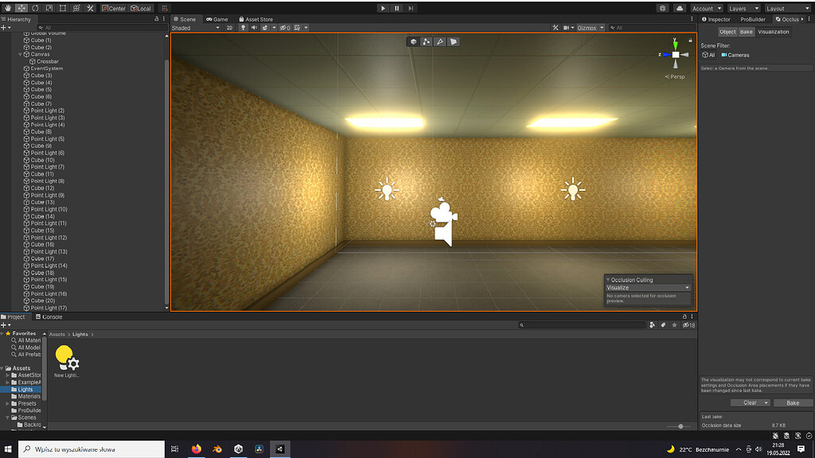815x458 pixels.
Task: Click the Clear button in Occlusion panel
Action: pyautogui.click(x=750, y=403)
